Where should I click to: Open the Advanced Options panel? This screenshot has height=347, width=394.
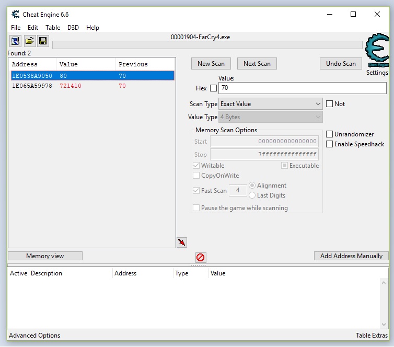[x=34, y=336]
